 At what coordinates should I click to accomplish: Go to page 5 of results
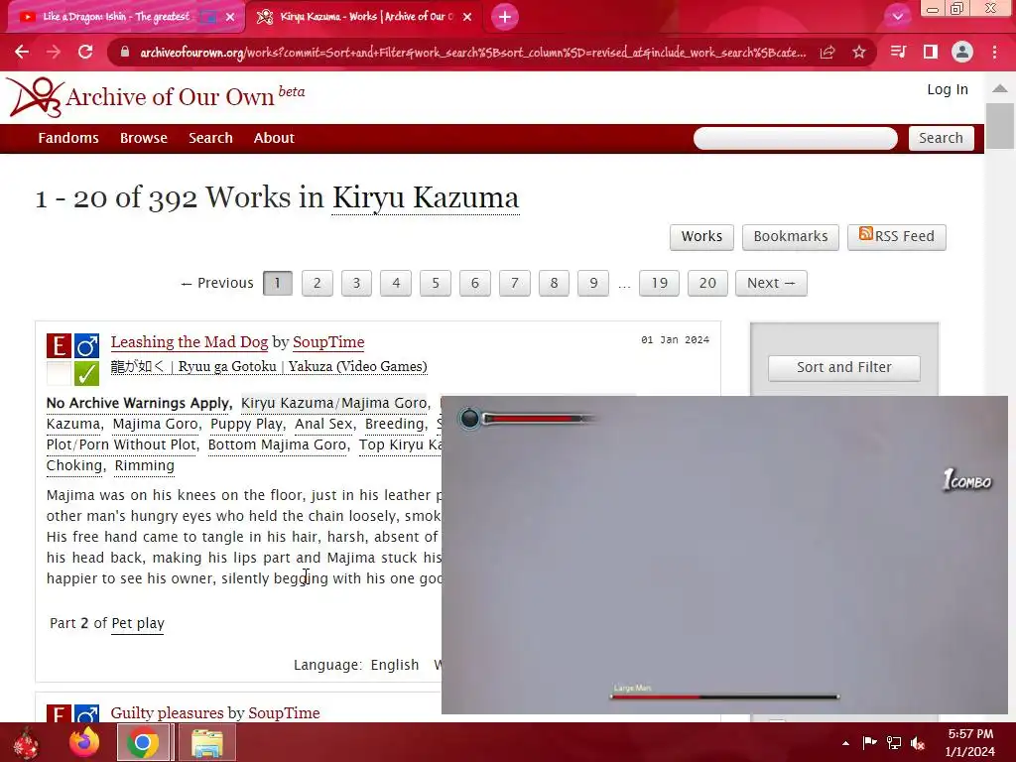[x=436, y=283]
